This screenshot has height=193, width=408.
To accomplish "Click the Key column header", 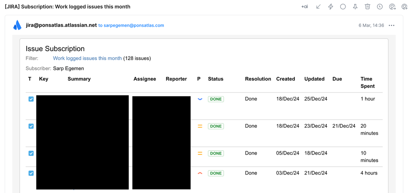I will point(43,79).
